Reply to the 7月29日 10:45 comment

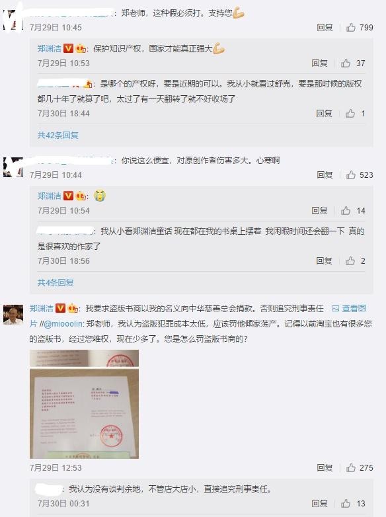[325, 27]
